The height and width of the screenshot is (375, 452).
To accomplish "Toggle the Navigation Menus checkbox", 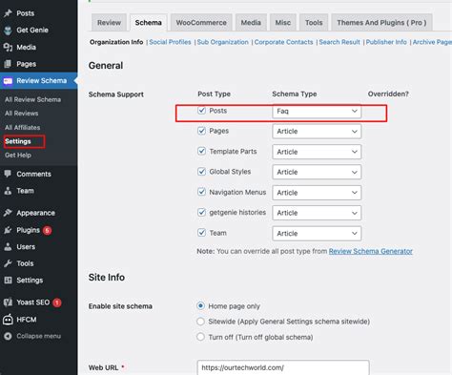I will tap(201, 192).
